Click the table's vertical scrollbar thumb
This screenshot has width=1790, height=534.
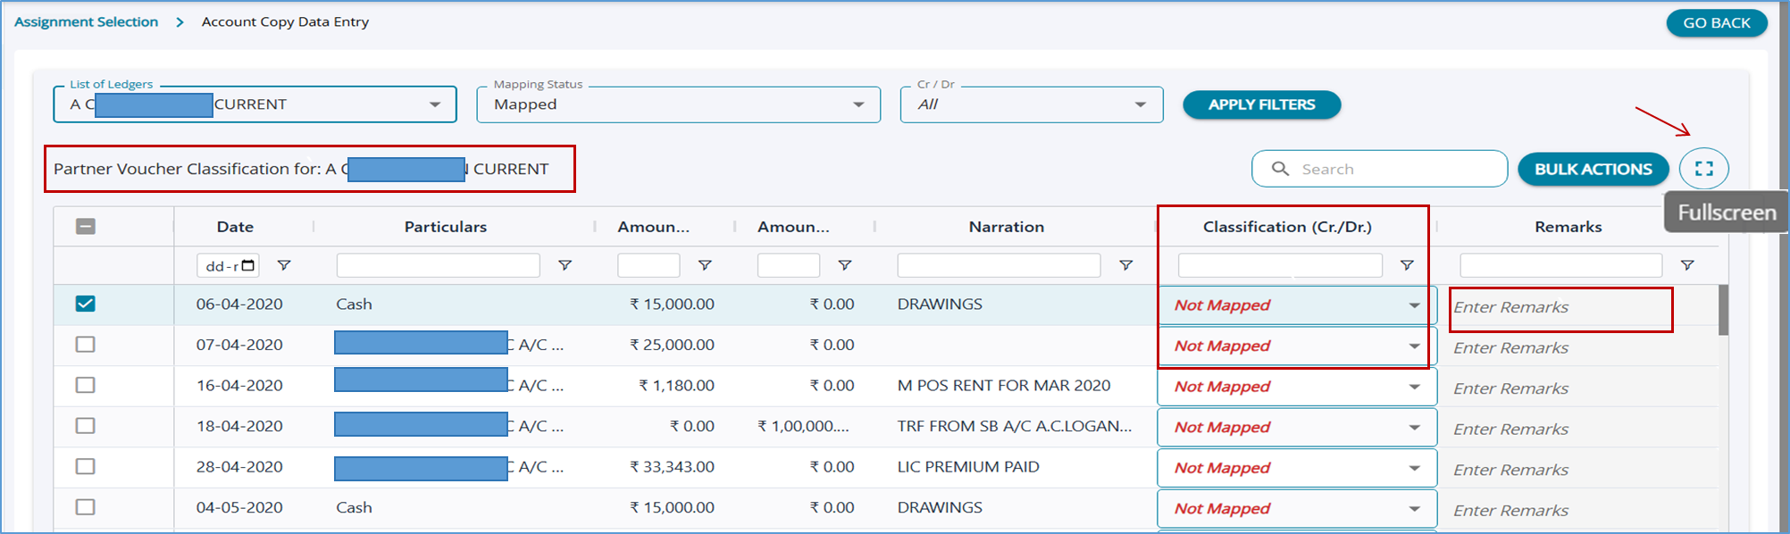coord(1723,310)
